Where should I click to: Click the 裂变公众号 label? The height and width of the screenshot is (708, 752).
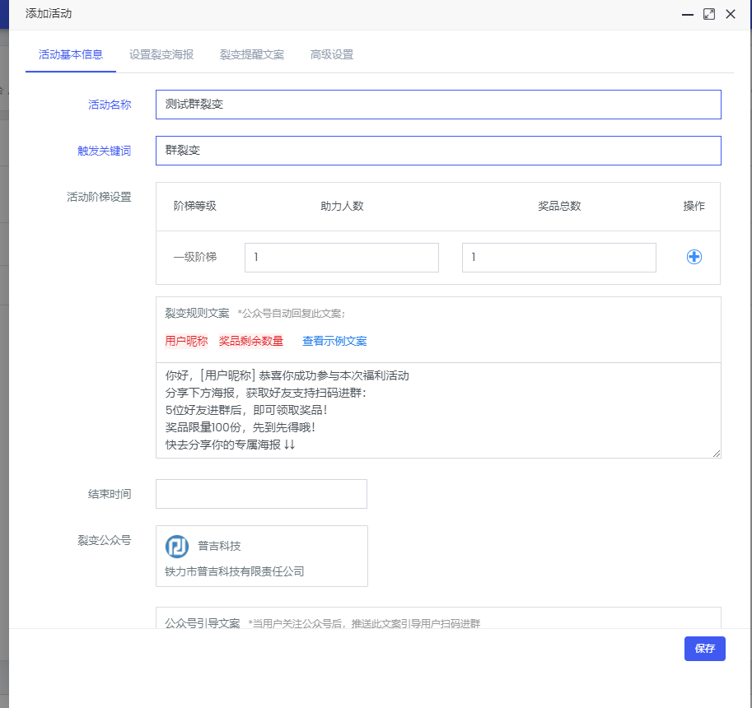pos(104,540)
